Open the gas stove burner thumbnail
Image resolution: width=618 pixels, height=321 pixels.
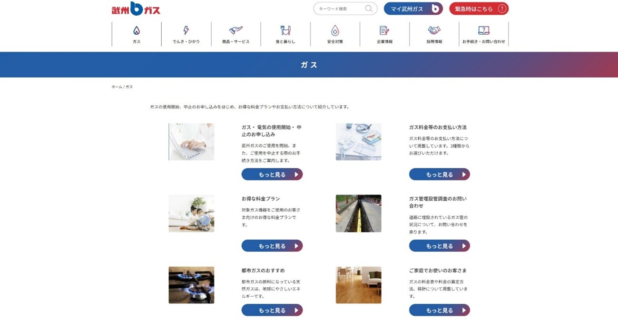coord(191,285)
